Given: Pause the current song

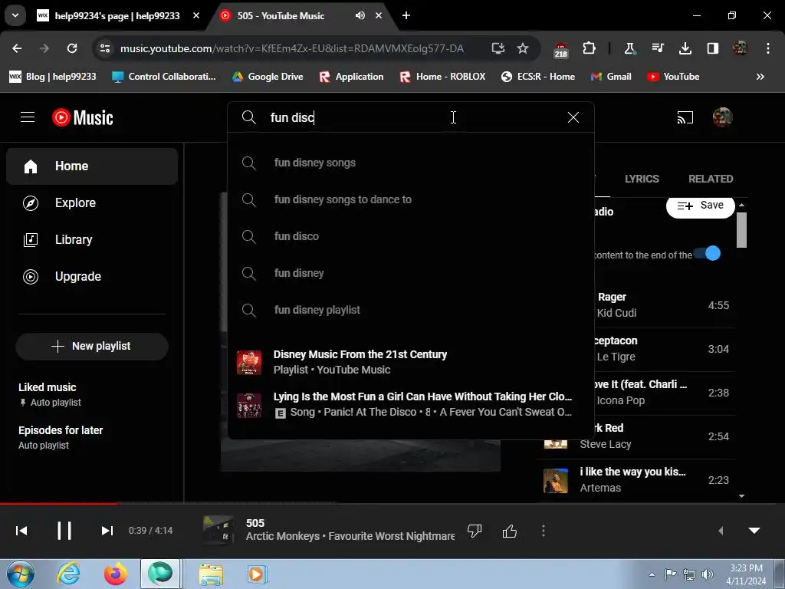Looking at the screenshot, I should (64, 531).
